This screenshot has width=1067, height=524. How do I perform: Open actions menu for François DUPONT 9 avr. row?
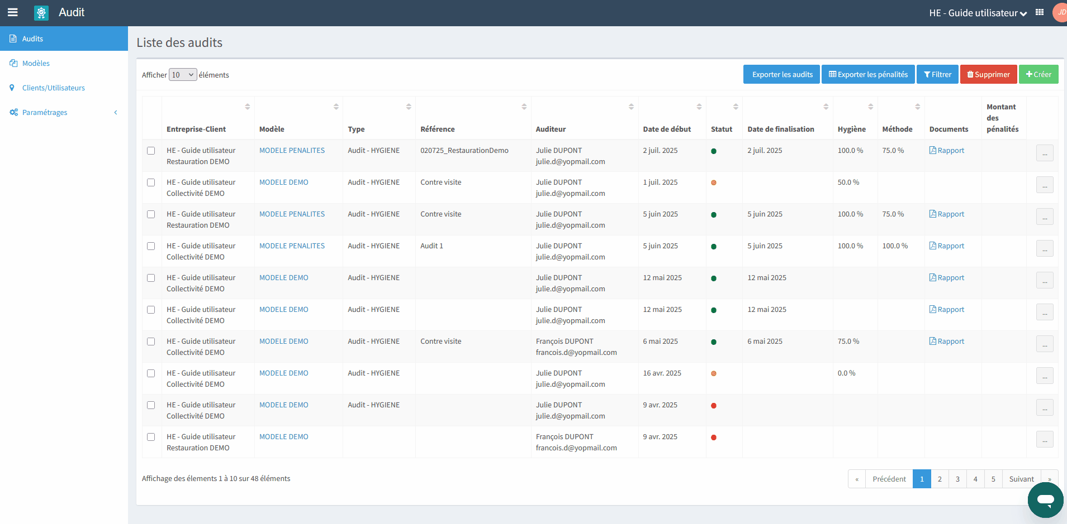[x=1045, y=439]
